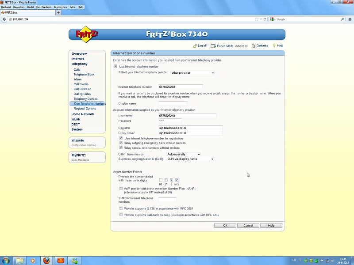
Task: Open the Bladwijzers menu
Action: coord(61,7)
